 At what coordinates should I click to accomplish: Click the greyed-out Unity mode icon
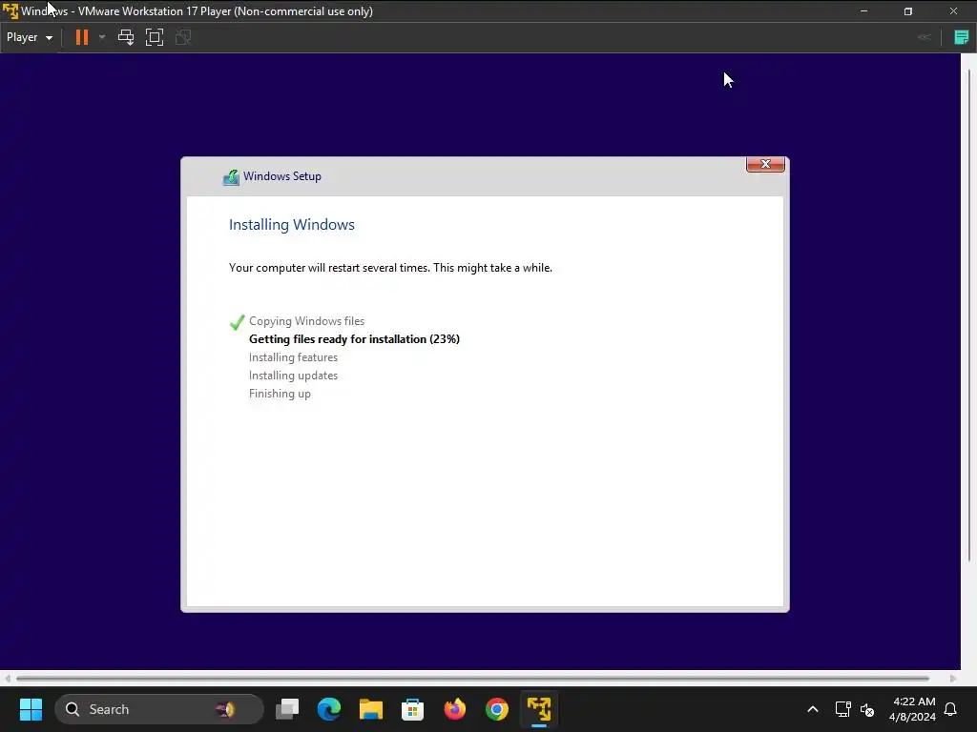183,37
